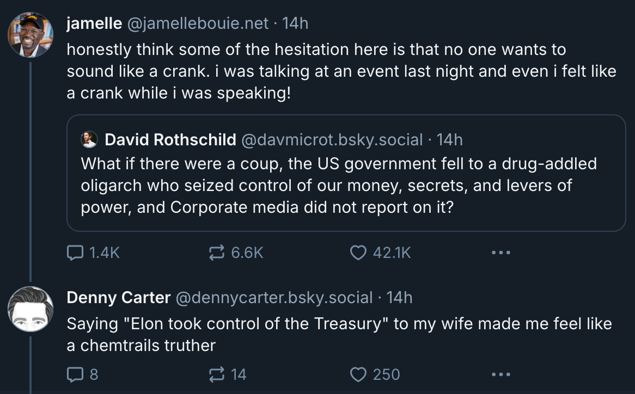This screenshot has height=394, width=635.
Task: Open jamelle's profile picture
Action: click(30, 35)
